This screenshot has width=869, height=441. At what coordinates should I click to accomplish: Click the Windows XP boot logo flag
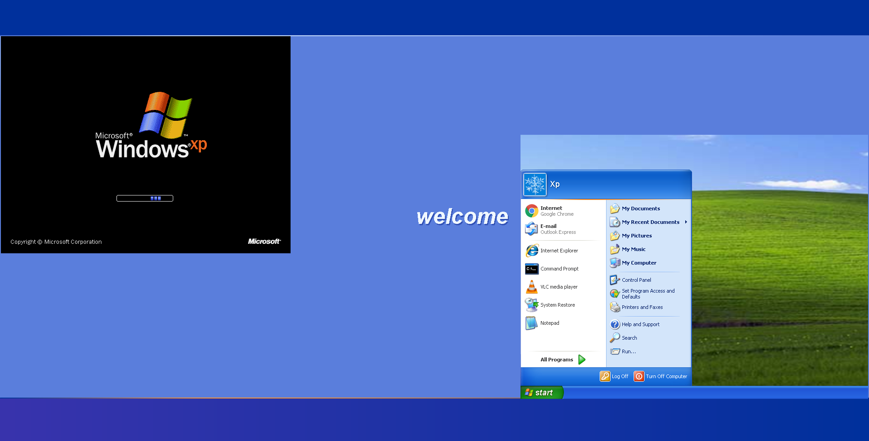pyautogui.click(x=166, y=115)
